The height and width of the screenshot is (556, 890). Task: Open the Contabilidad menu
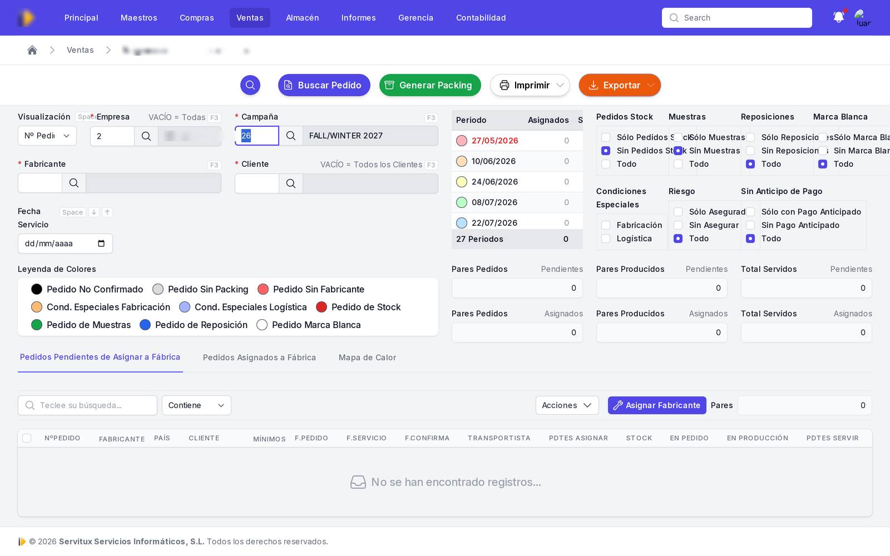(x=481, y=18)
